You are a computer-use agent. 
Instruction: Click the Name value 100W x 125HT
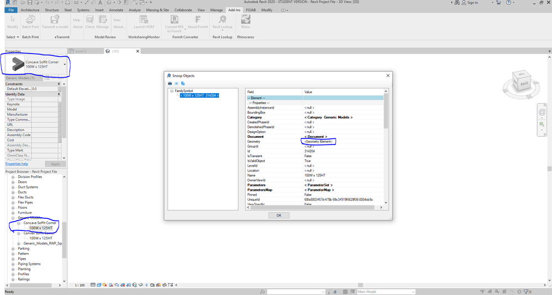(315, 175)
